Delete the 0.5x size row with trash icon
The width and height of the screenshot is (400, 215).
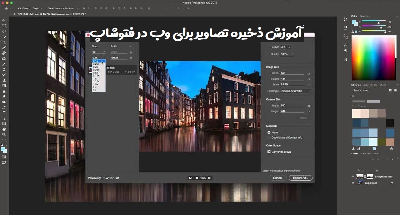coord(131,58)
